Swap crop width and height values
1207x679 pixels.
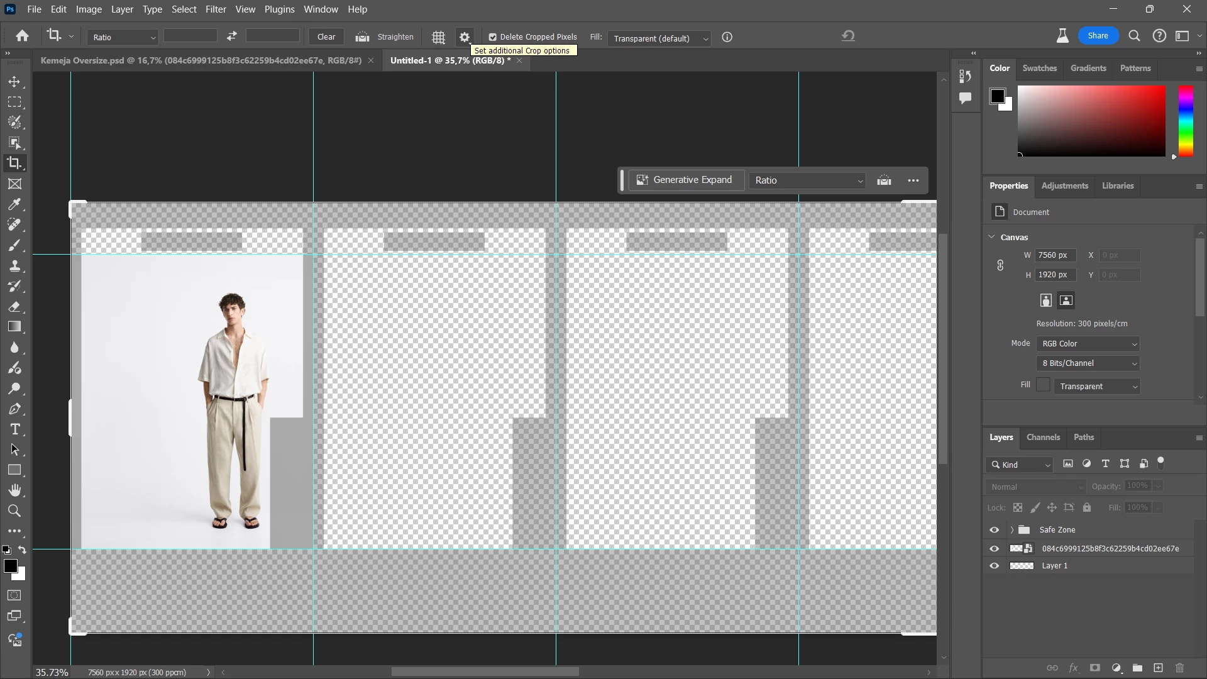(x=232, y=36)
